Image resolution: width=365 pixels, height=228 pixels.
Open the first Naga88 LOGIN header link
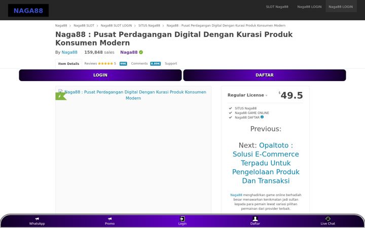(309, 7)
